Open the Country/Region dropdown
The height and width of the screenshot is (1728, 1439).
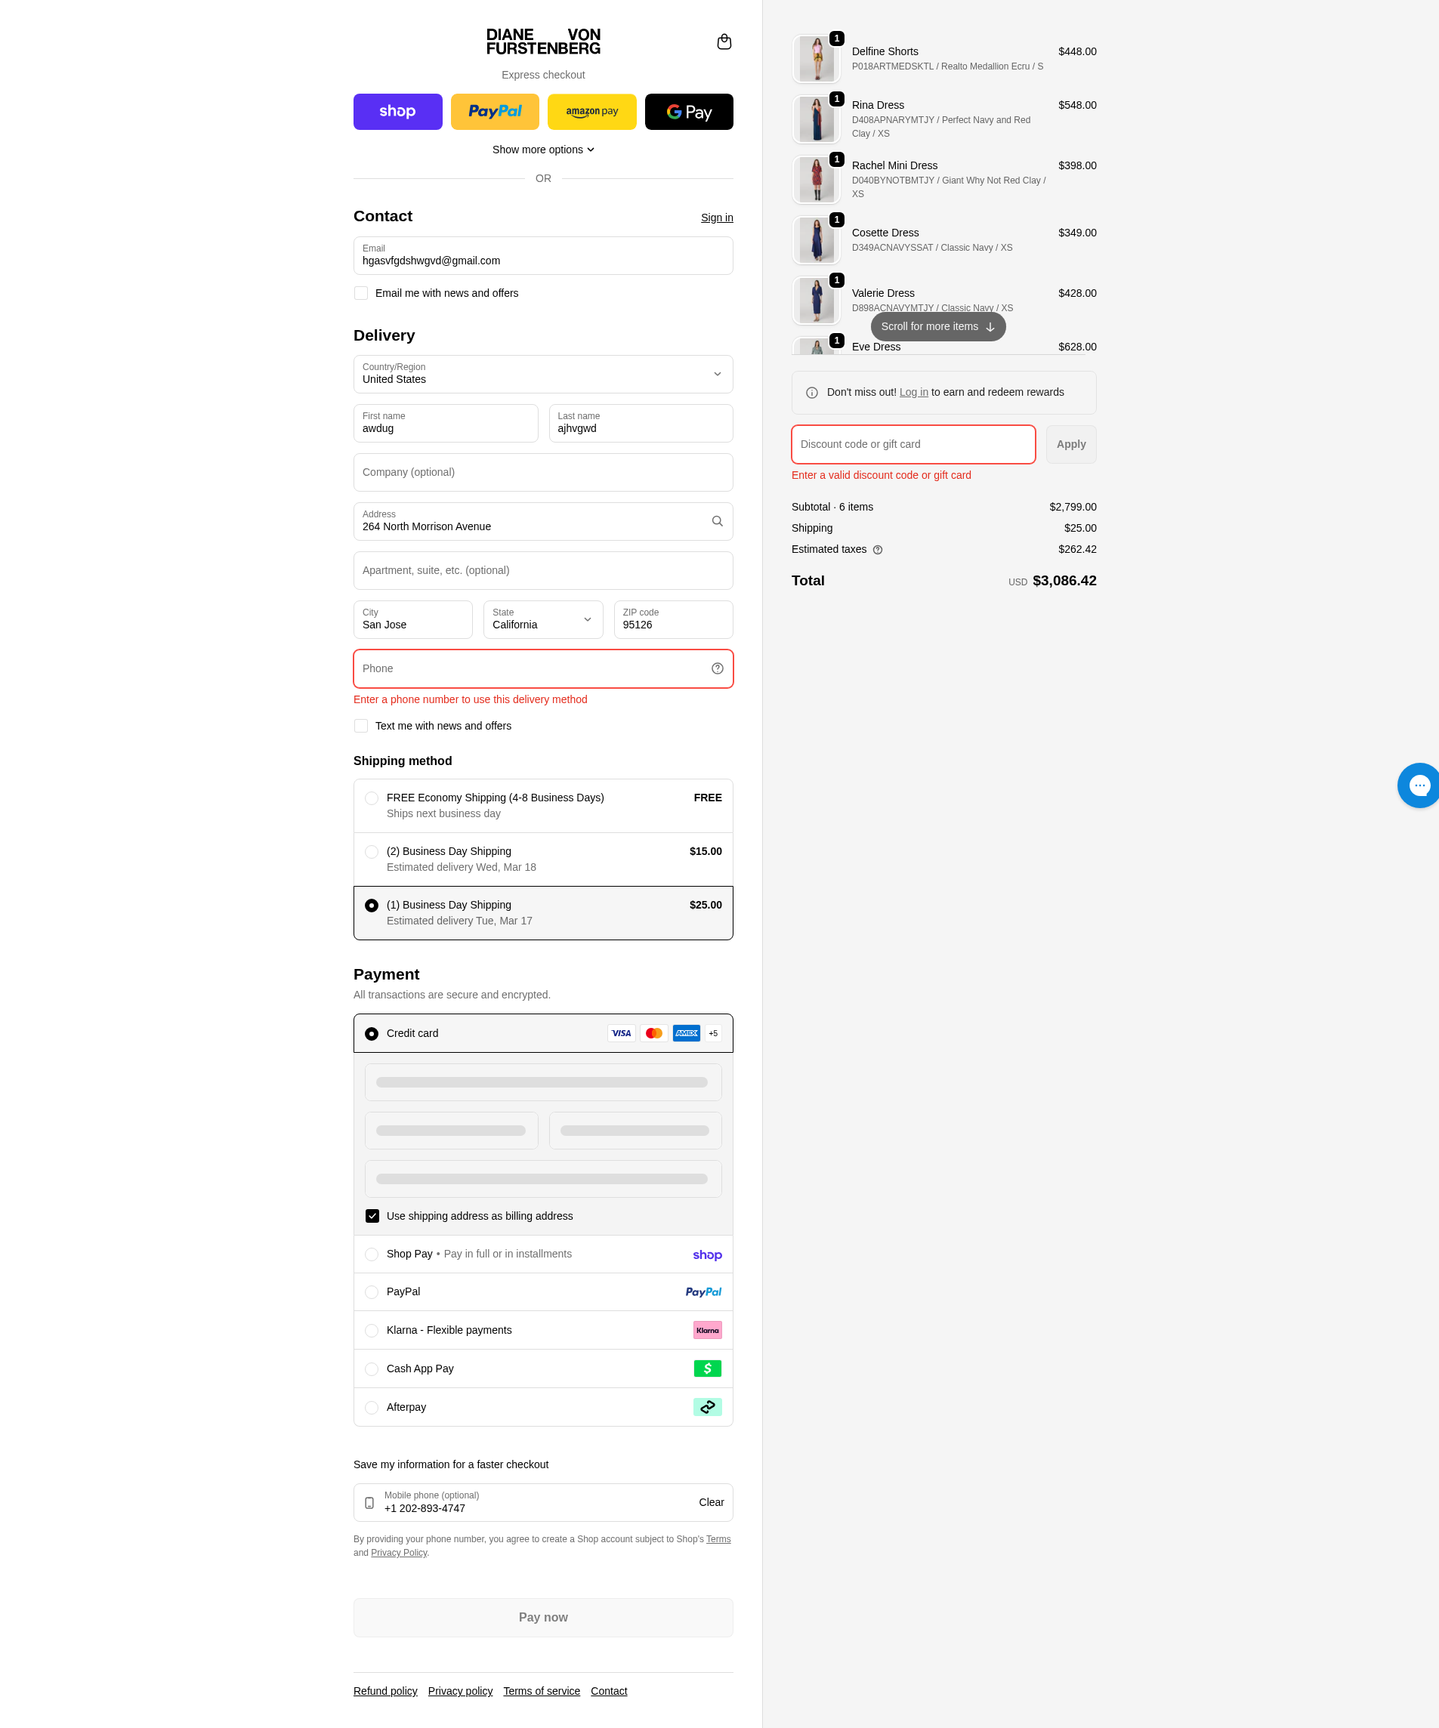pos(542,375)
